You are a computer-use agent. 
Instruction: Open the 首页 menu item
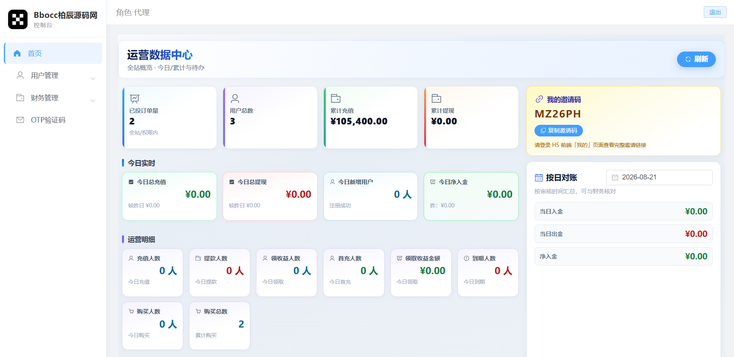(53, 53)
